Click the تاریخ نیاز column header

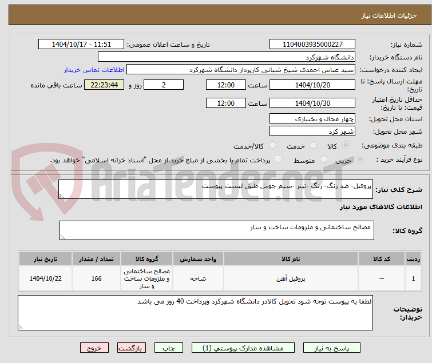click(45, 259)
